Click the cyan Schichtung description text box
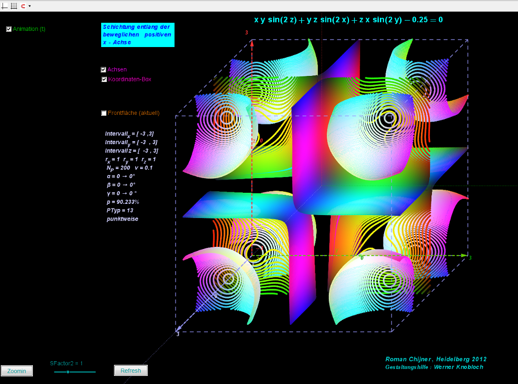Viewport: 518px width, 384px height. point(138,35)
